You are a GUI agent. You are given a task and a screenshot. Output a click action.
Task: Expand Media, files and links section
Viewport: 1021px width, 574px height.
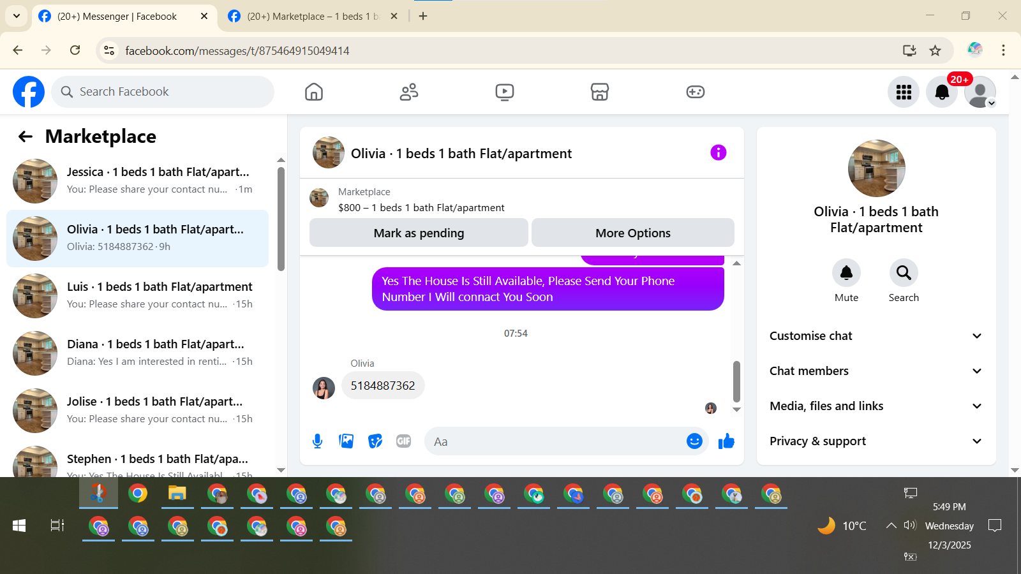[x=876, y=406]
